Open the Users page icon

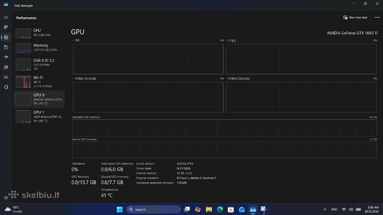[x=6, y=67]
